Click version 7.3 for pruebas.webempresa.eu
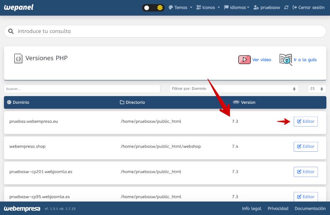The height and width of the screenshot is (215, 330). (235, 121)
